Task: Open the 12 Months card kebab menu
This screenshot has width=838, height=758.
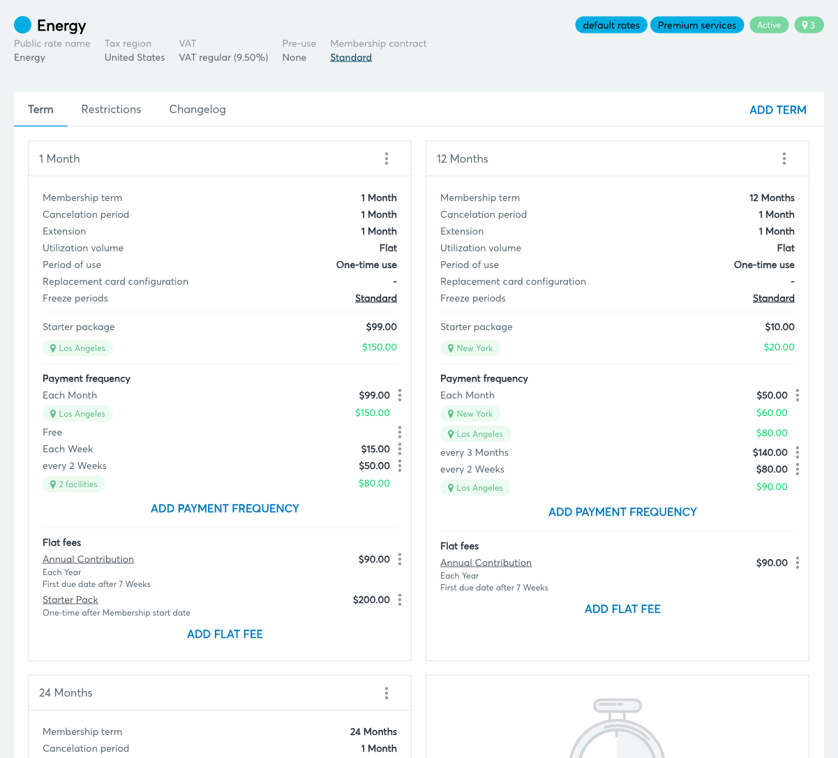Action: pos(784,158)
